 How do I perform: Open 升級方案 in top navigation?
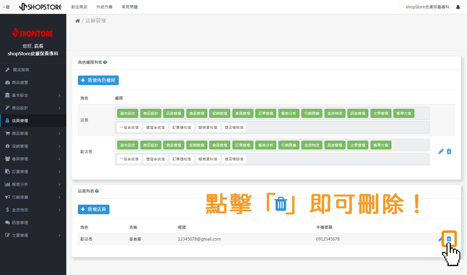point(104,7)
